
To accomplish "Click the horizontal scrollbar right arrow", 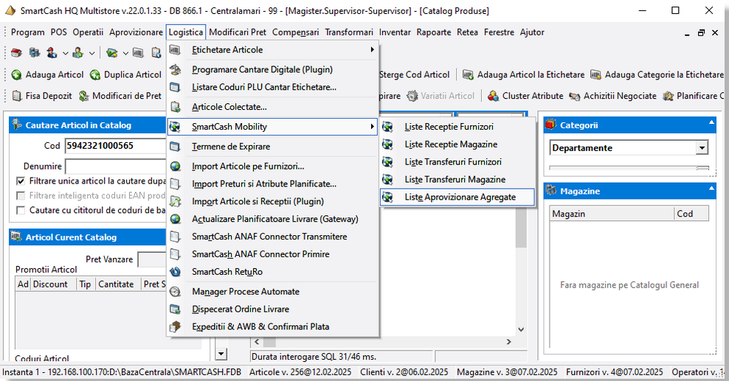I will click(x=509, y=342).
